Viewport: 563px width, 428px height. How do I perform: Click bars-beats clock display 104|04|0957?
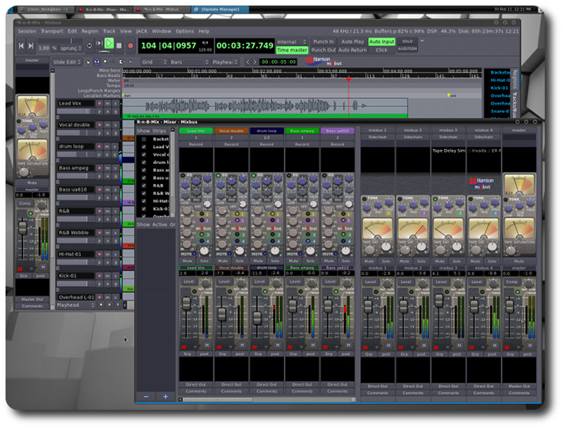coord(169,45)
